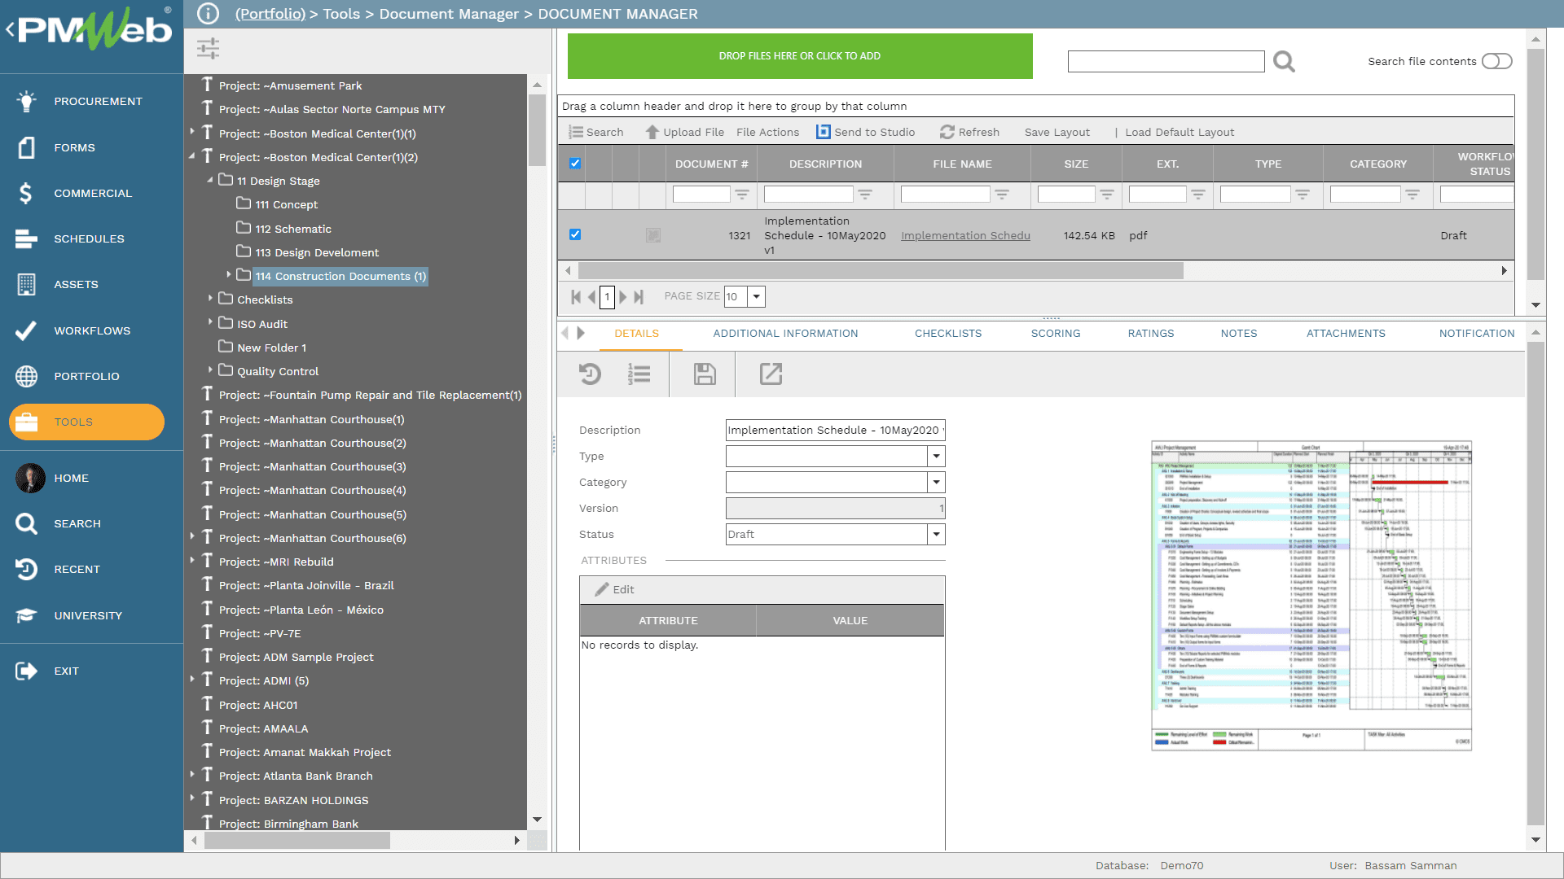Switch to the Attachments tab

click(1346, 334)
